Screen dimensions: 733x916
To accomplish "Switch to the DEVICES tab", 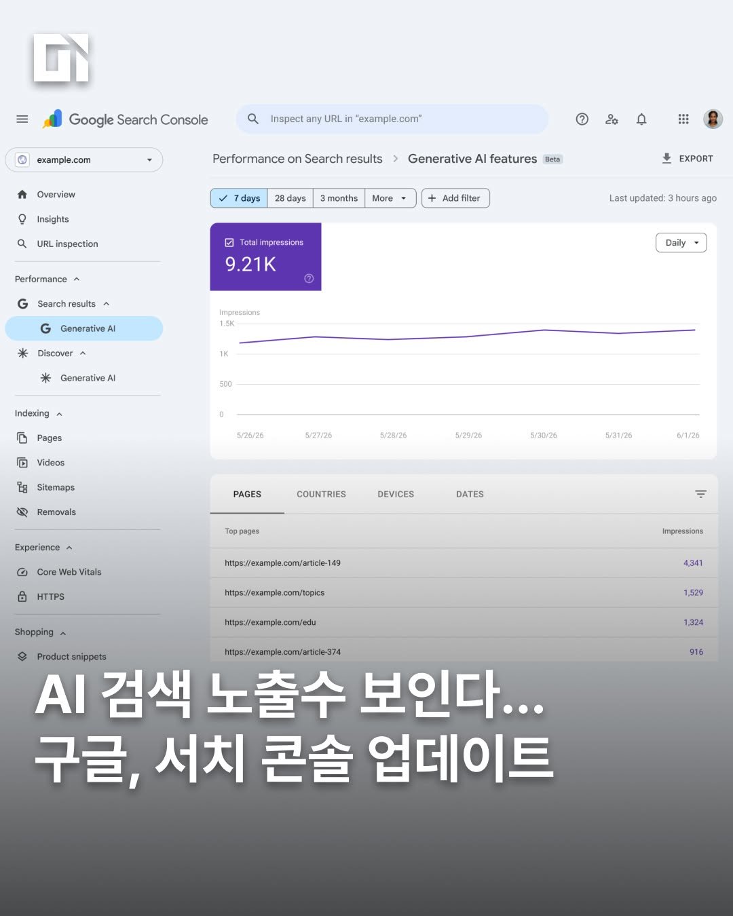I will (396, 494).
